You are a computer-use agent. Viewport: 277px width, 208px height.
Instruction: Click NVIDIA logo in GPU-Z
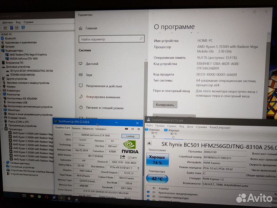[x=130, y=147]
